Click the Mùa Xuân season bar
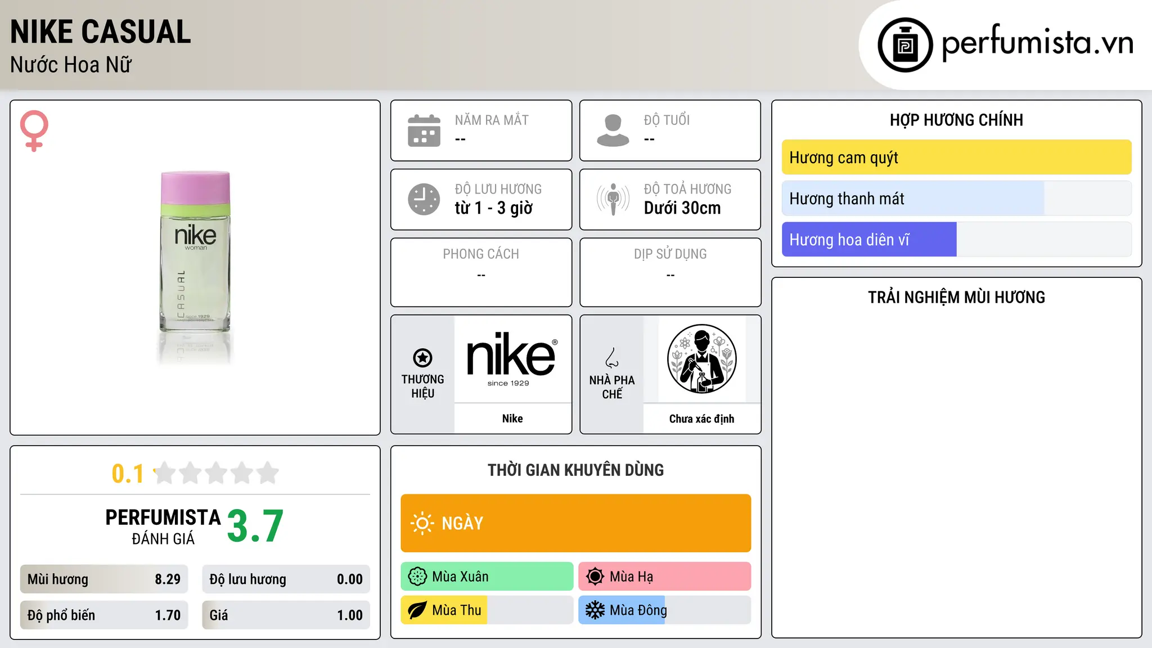 (487, 577)
